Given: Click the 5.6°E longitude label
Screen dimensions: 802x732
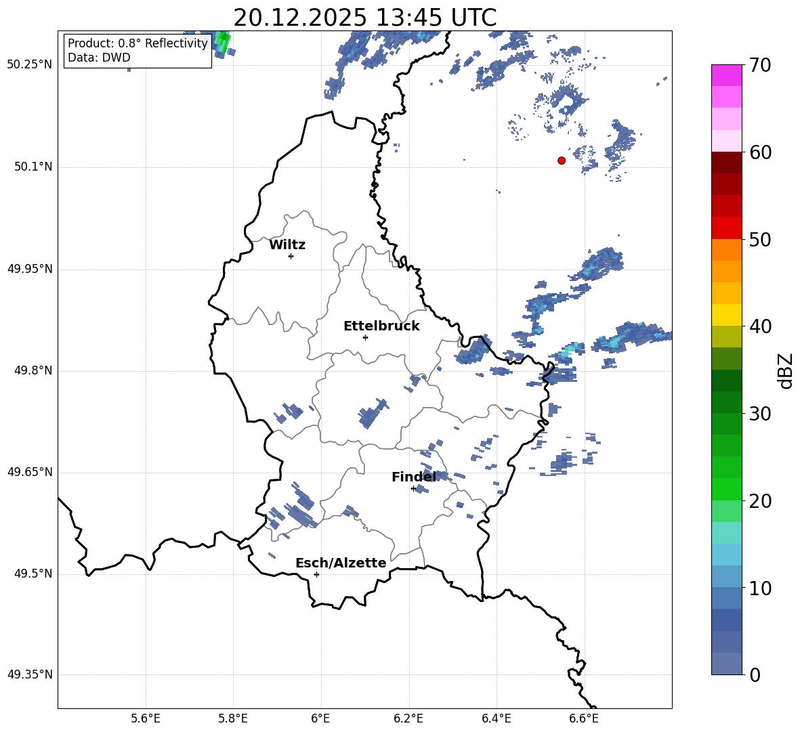Looking at the screenshot, I should 146,718.
